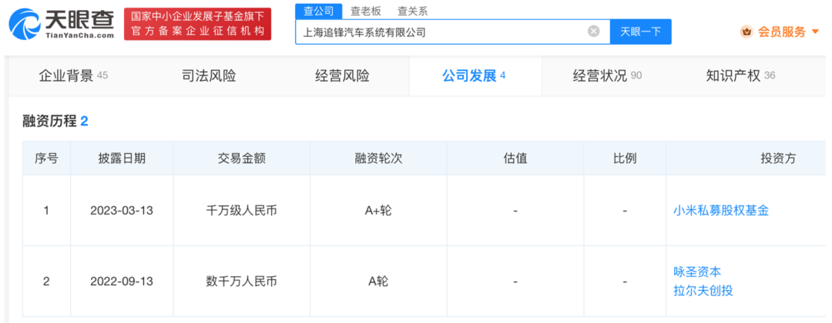Image resolution: width=832 pixels, height=323 pixels.
Task: Switch to the 查关系 search tab
Action: 412,11
